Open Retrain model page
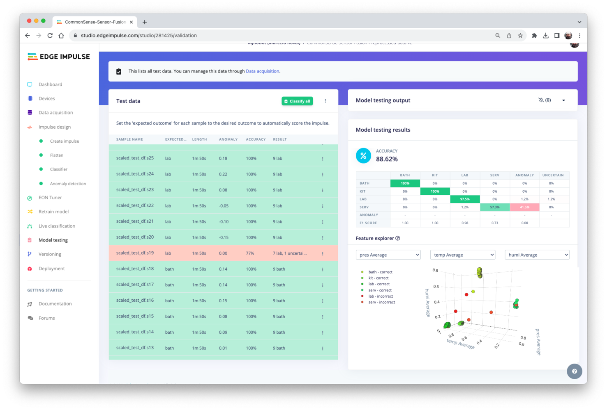The height and width of the screenshot is (410, 607). (53, 212)
